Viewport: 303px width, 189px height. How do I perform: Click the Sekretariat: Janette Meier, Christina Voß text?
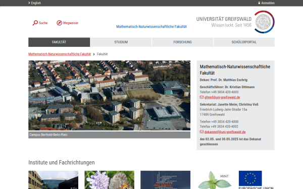229,104
